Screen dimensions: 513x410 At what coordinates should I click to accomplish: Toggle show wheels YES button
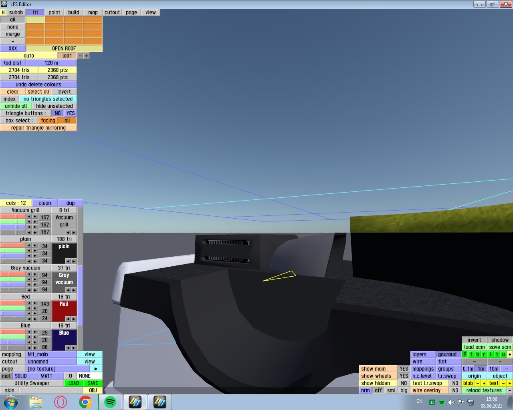coord(404,376)
